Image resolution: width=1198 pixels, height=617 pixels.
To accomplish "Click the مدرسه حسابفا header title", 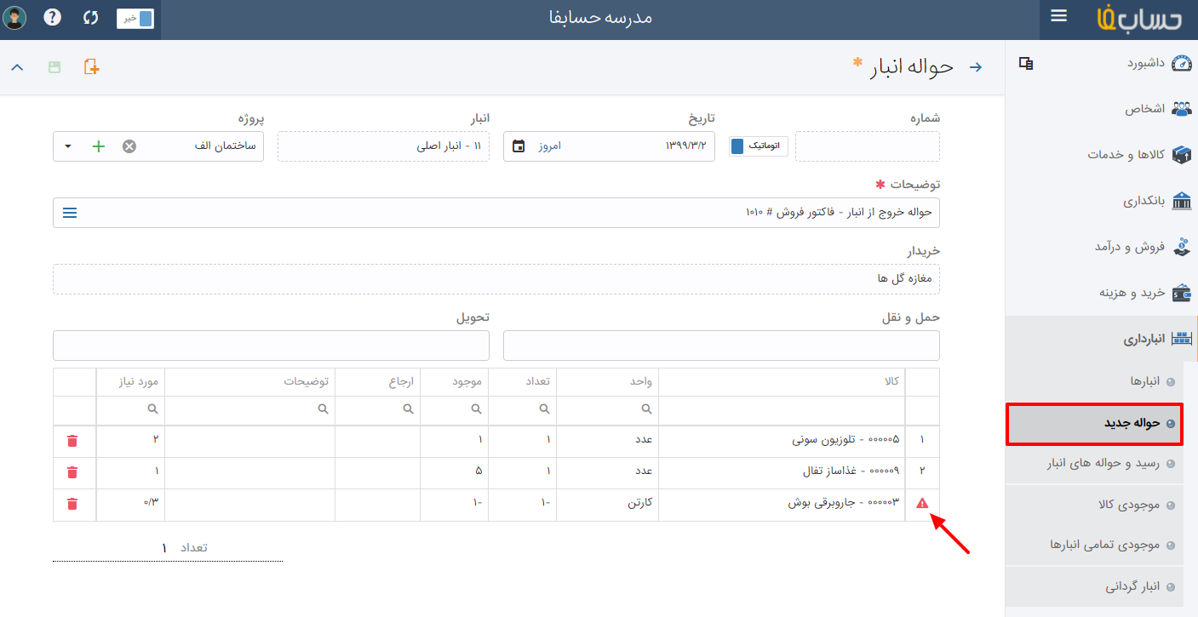I will (x=600, y=18).
